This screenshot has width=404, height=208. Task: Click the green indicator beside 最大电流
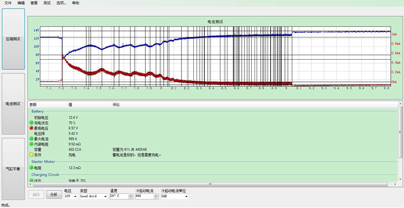coord(31,139)
